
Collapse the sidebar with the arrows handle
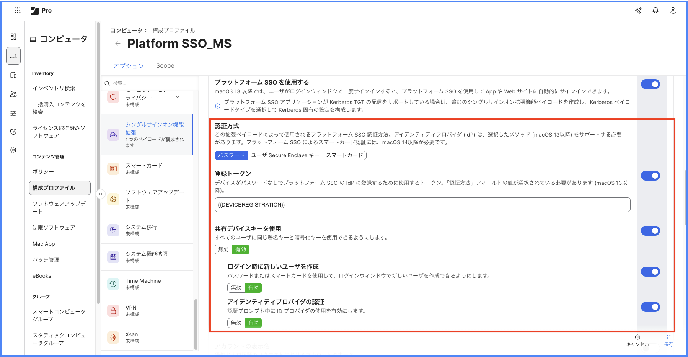click(x=100, y=194)
